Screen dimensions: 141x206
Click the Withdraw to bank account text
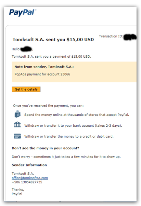(73, 126)
